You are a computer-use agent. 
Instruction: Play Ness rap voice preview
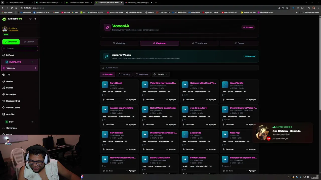pyautogui.click(x=228, y=149)
